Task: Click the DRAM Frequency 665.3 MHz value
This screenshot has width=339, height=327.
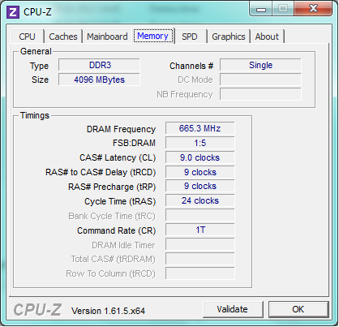Action: tap(200, 128)
